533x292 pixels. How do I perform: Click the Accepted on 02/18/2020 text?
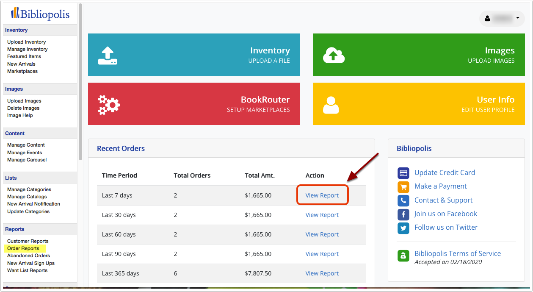pyautogui.click(x=448, y=262)
